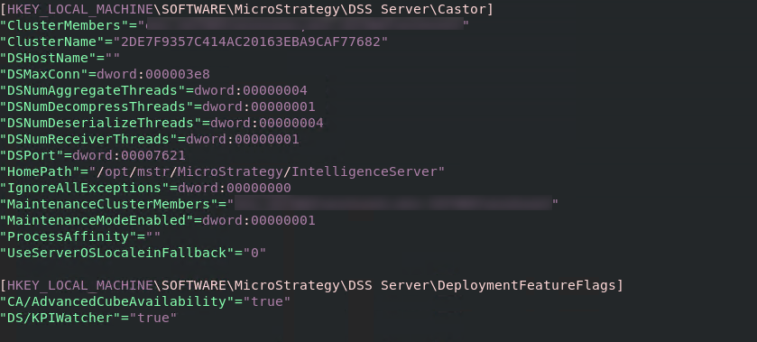Click DSMaxConn value dword:000003e8
757x342 pixels.
[153, 74]
